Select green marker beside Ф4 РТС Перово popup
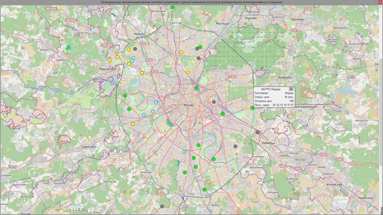 (x=252, y=108)
